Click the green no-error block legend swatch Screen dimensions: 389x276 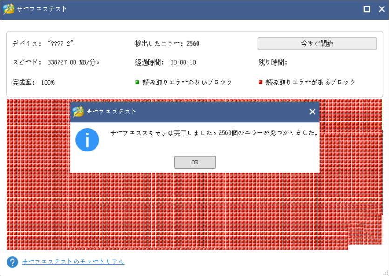point(137,82)
